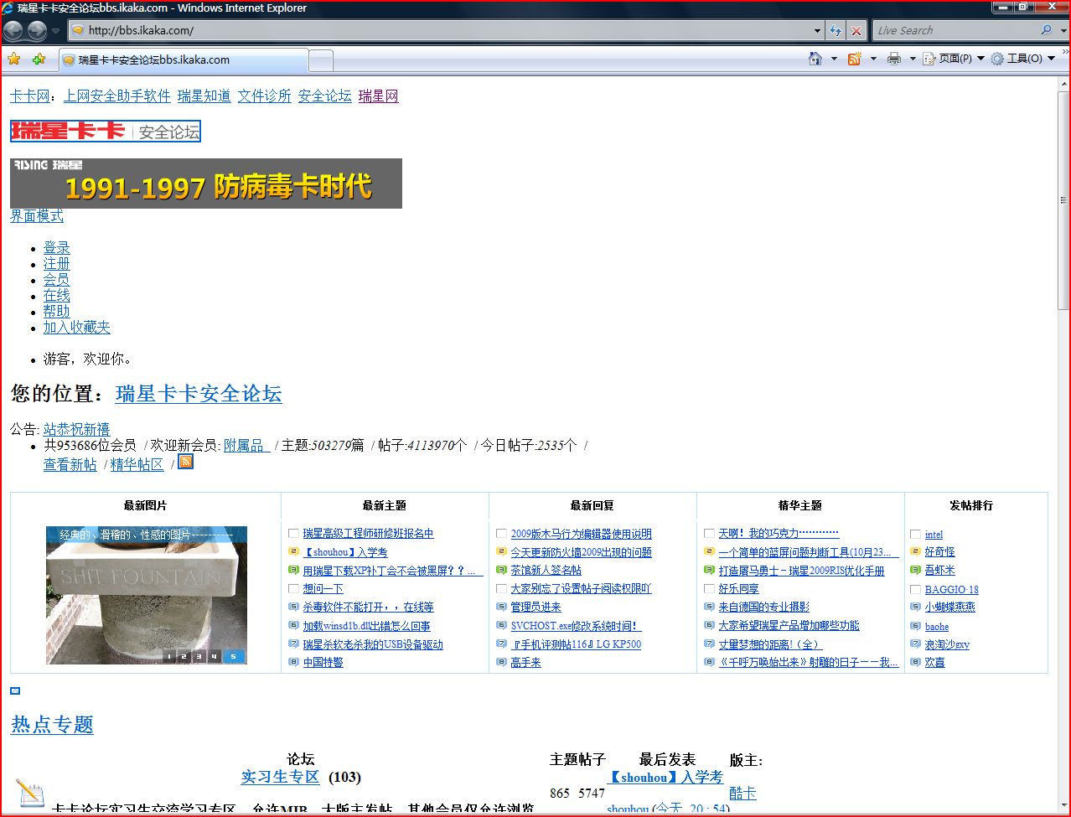Click the 瑞星卡卡 安全论坛 logo image
This screenshot has height=817, width=1071.
pos(106,131)
